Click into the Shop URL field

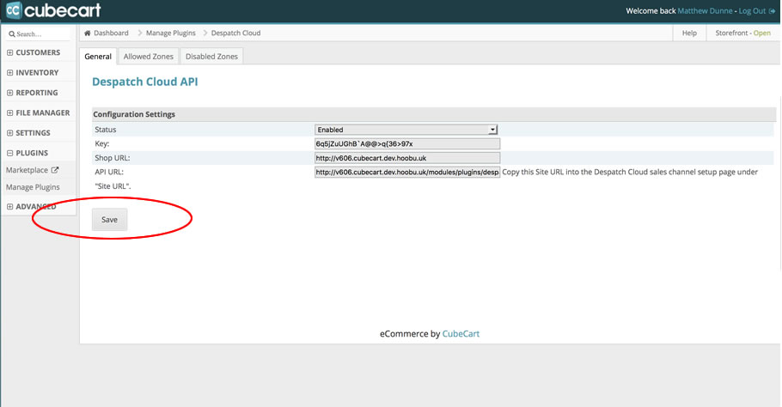[407, 158]
